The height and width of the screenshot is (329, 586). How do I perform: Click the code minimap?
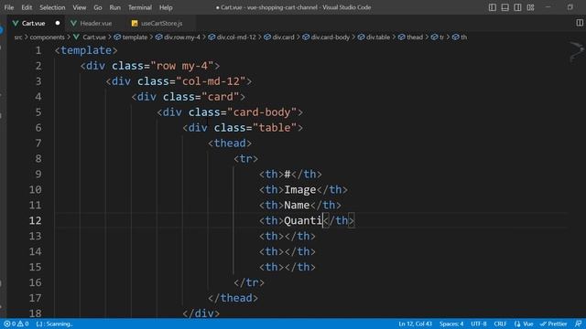(x=576, y=51)
